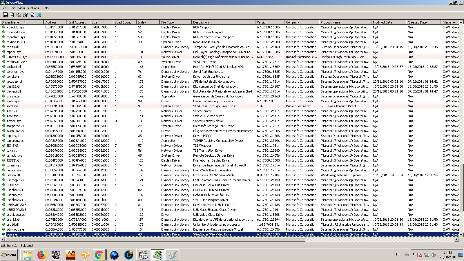Click the green icon beside usbhub.sys
Screen dimensions: 464x261
4,195
